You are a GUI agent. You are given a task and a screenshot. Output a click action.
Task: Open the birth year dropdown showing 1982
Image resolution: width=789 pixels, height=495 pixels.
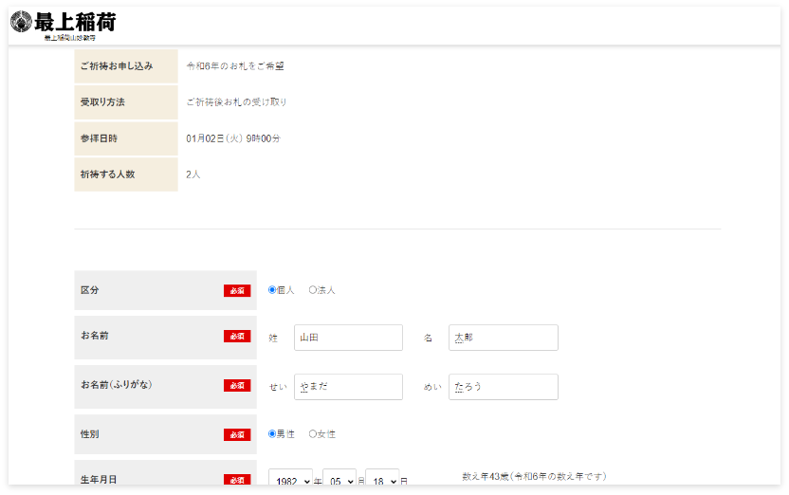pos(290,481)
